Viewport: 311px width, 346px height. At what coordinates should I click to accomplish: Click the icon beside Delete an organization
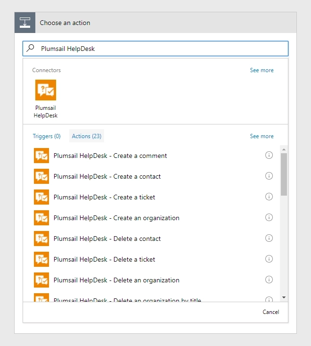pyautogui.click(x=41, y=280)
